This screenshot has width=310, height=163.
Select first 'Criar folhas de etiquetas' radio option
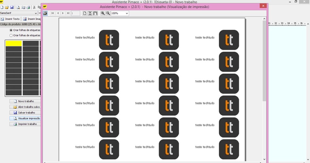(x=11, y=30)
